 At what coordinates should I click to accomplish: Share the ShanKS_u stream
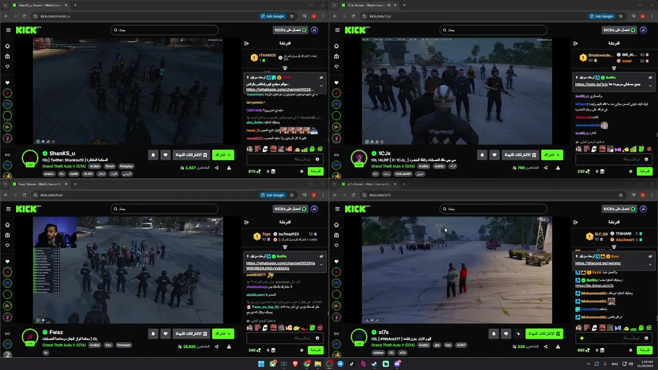[x=216, y=168]
